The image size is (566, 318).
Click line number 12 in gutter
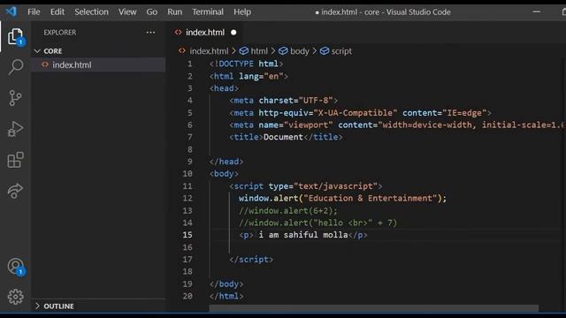(187, 198)
